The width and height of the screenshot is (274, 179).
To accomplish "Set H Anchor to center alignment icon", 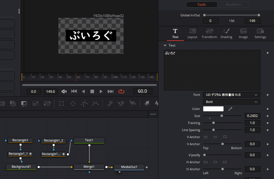I will coord(215,162).
